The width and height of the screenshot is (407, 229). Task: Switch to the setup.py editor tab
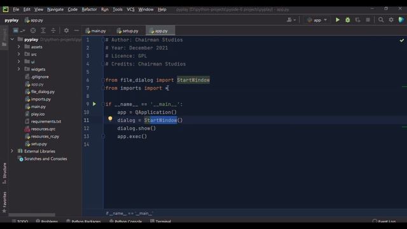point(127,31)
